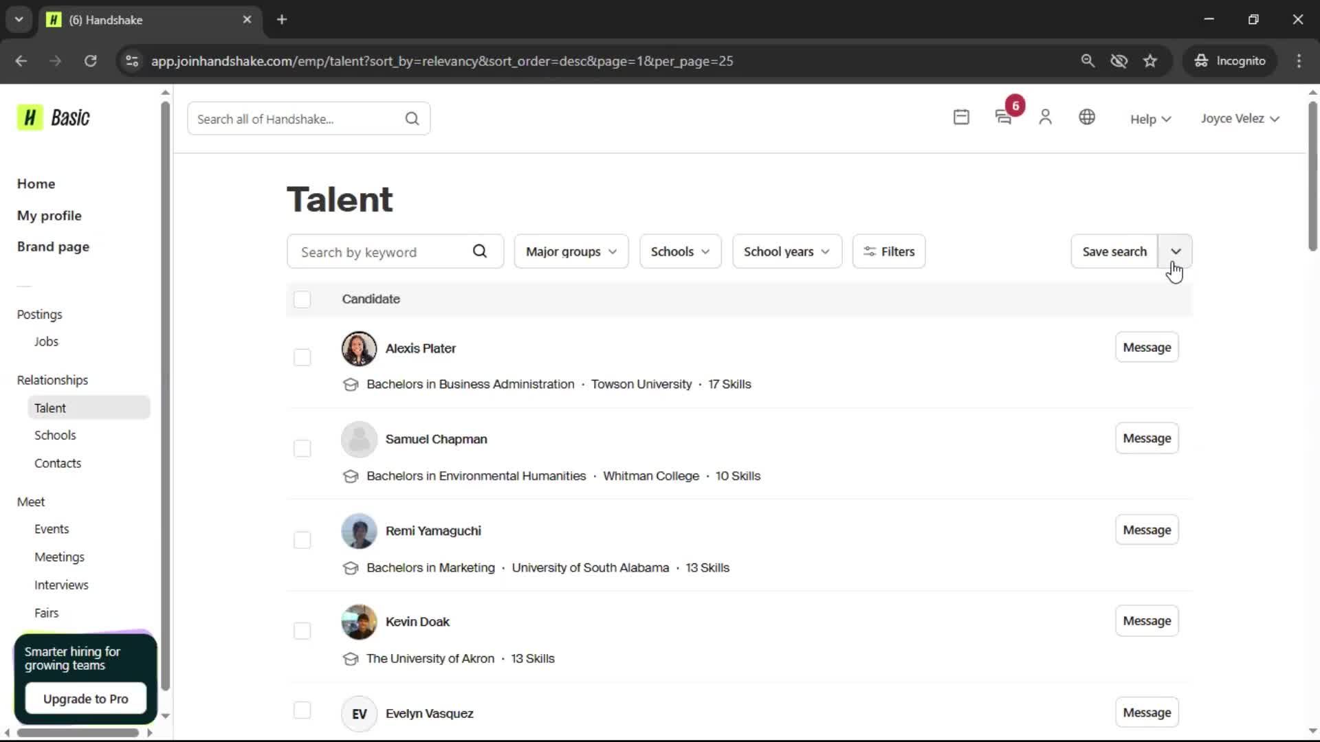Message Remi Yamaguchi

click(1147, 530)
